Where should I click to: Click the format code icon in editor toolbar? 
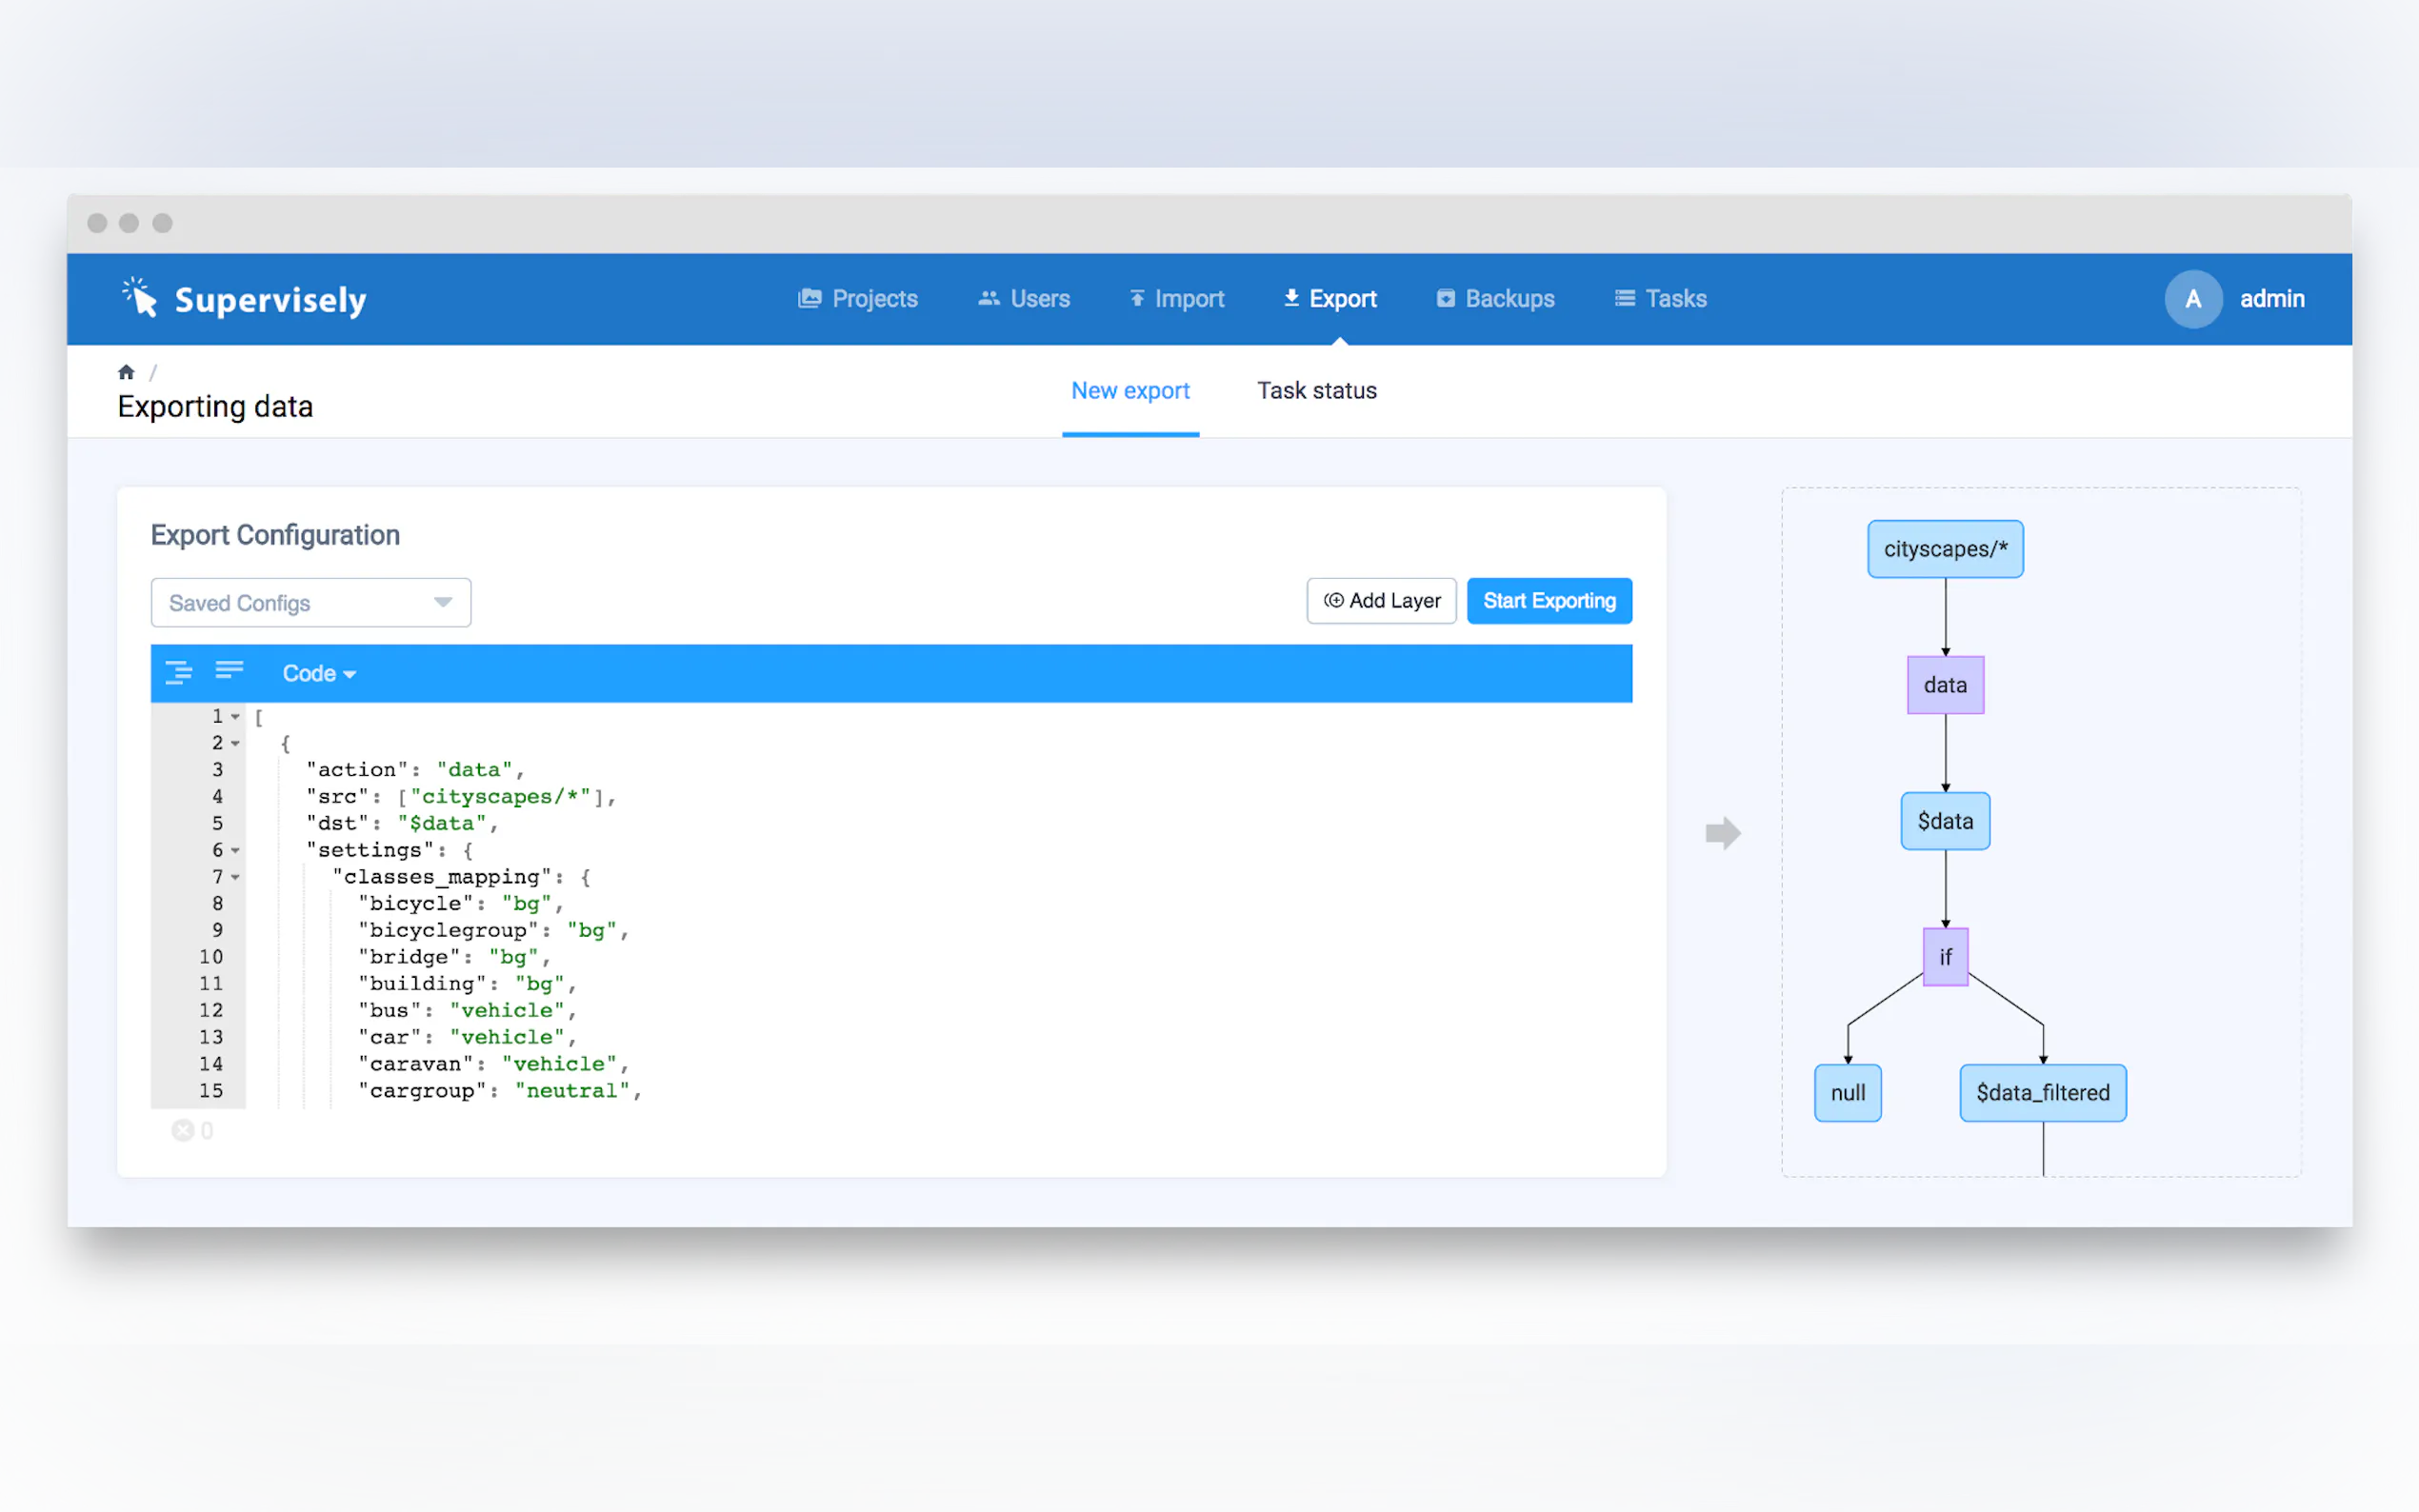(179, 672)
